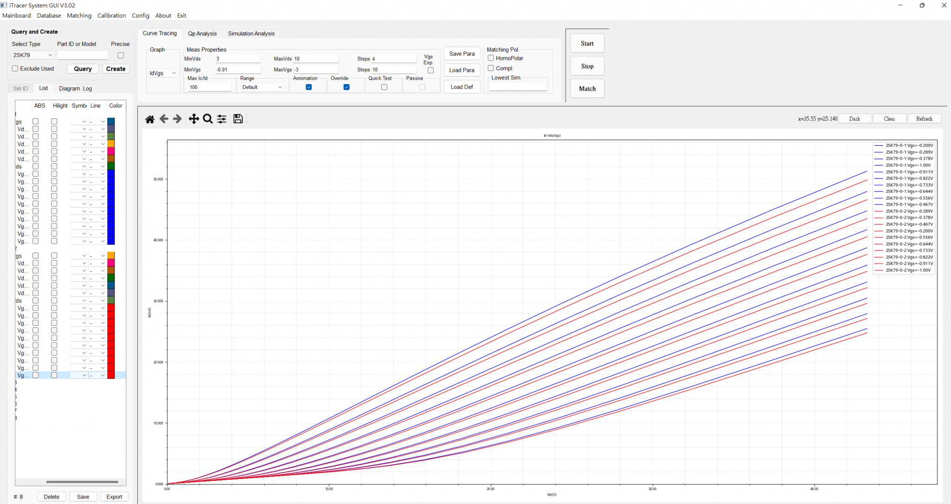This screenshot has width=951, height=504.
Task: Tick ABS checkbox in the highlighted Vg row
Action: [35, 375]
